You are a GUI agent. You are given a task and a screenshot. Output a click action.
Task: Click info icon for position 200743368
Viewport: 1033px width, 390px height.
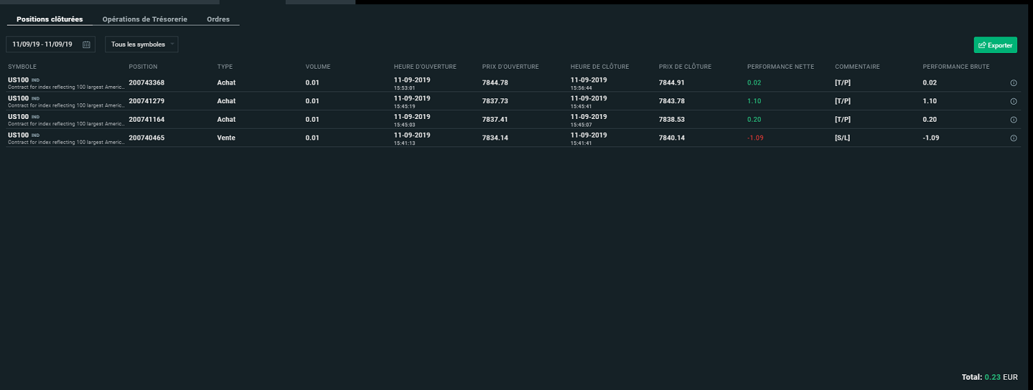[x=1014, y=83]
